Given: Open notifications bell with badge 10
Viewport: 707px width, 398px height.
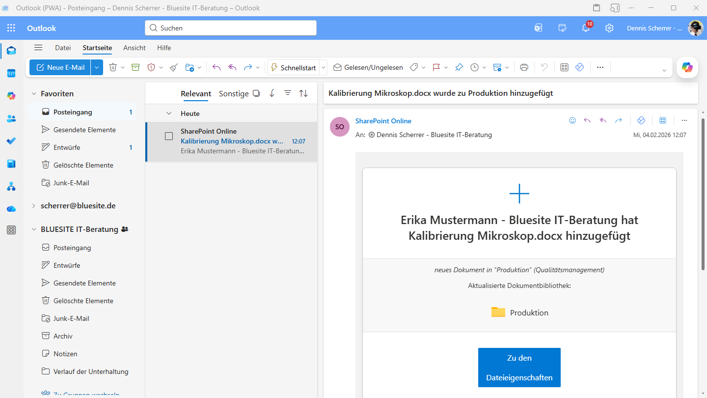Looking at the screenshot, I should tap(586, 28).
